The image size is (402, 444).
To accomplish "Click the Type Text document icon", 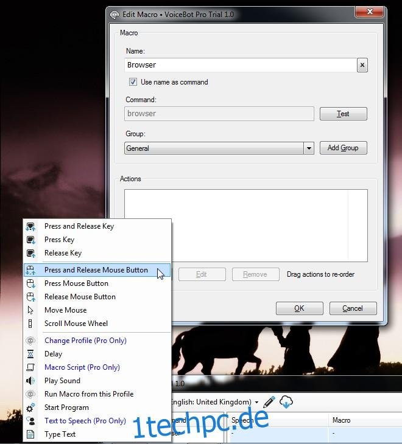I will pos(30,434).
